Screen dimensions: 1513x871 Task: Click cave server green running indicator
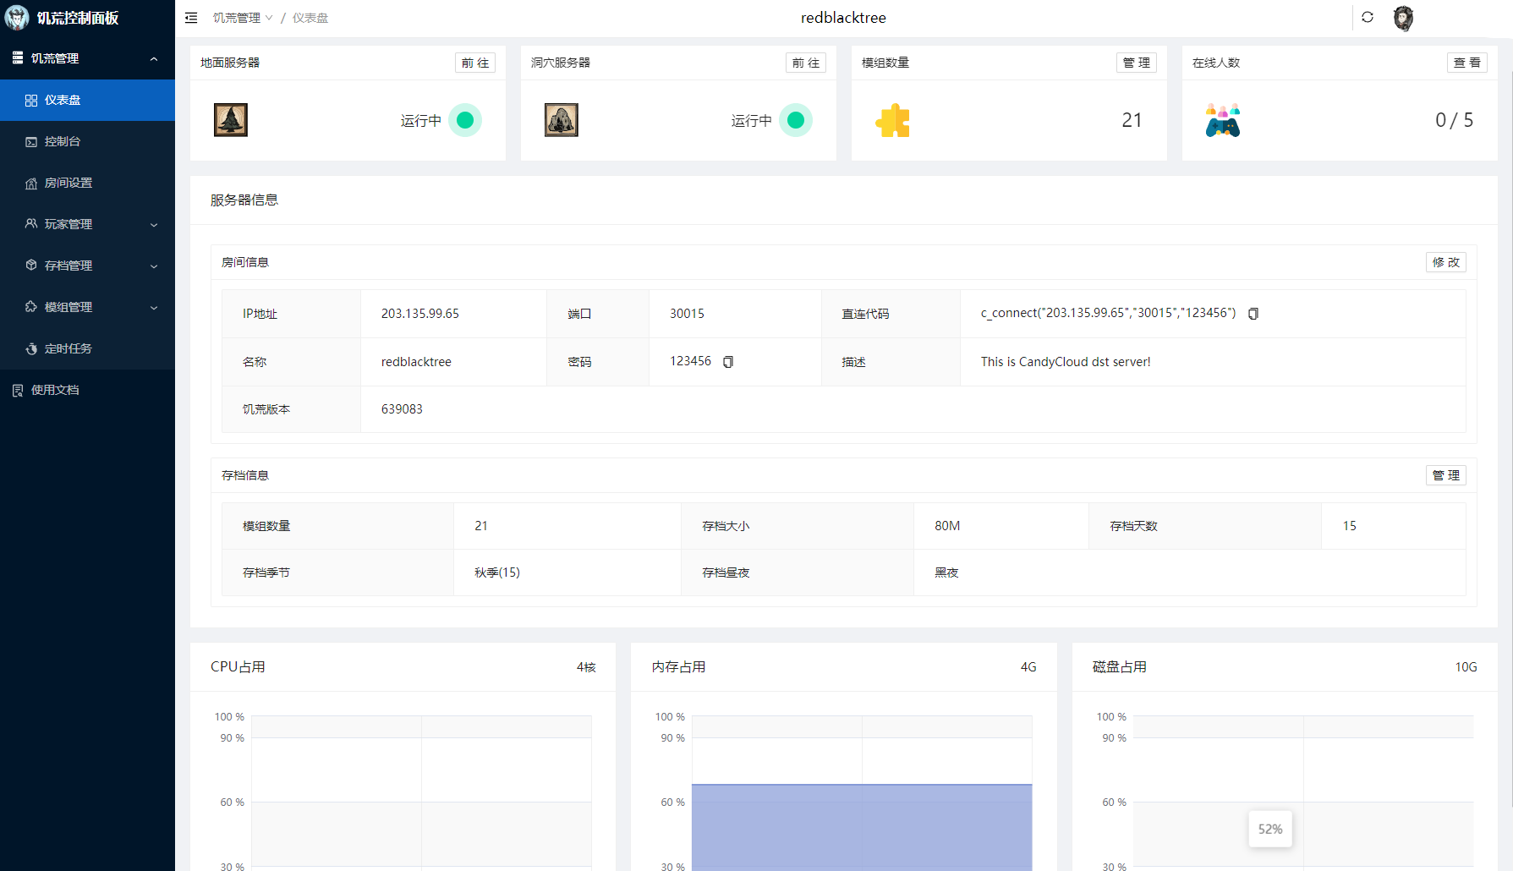[795, 120]
